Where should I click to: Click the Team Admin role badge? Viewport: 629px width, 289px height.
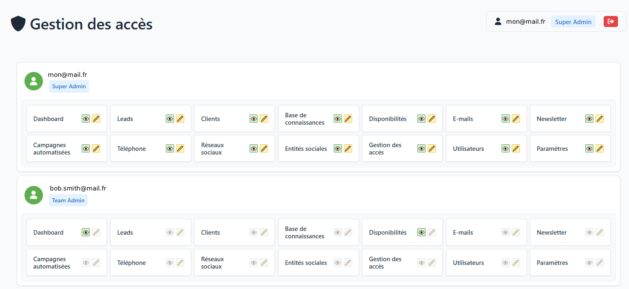click(68, 200)
